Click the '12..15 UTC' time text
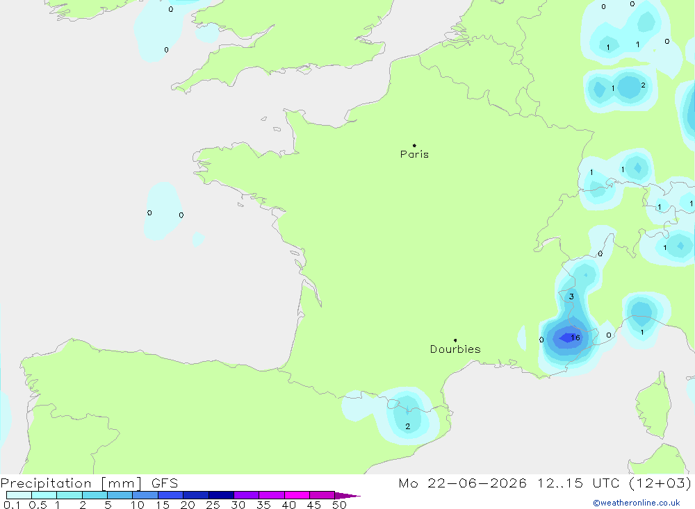The width and height of the screenshot is (695, 509). pyautogui.click(x=578, y=483)
